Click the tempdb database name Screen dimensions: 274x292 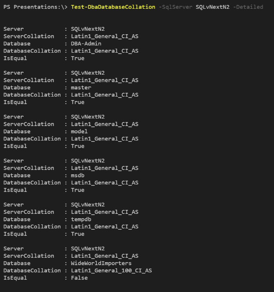coord(81,219)
